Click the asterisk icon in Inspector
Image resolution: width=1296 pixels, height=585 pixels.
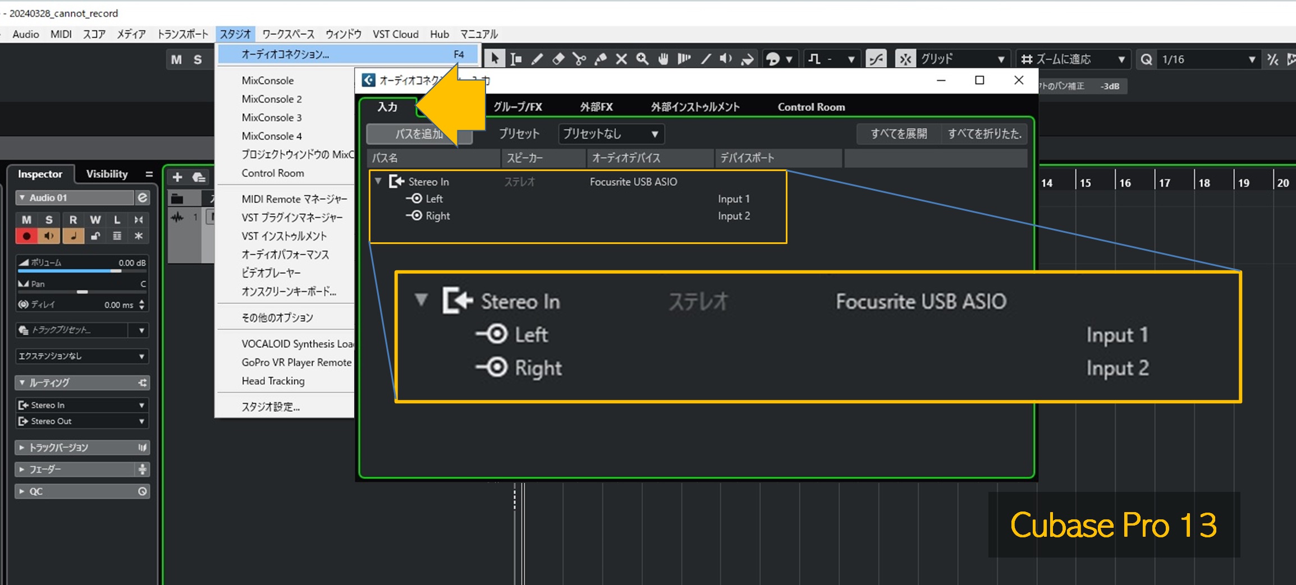click(139, 236)
